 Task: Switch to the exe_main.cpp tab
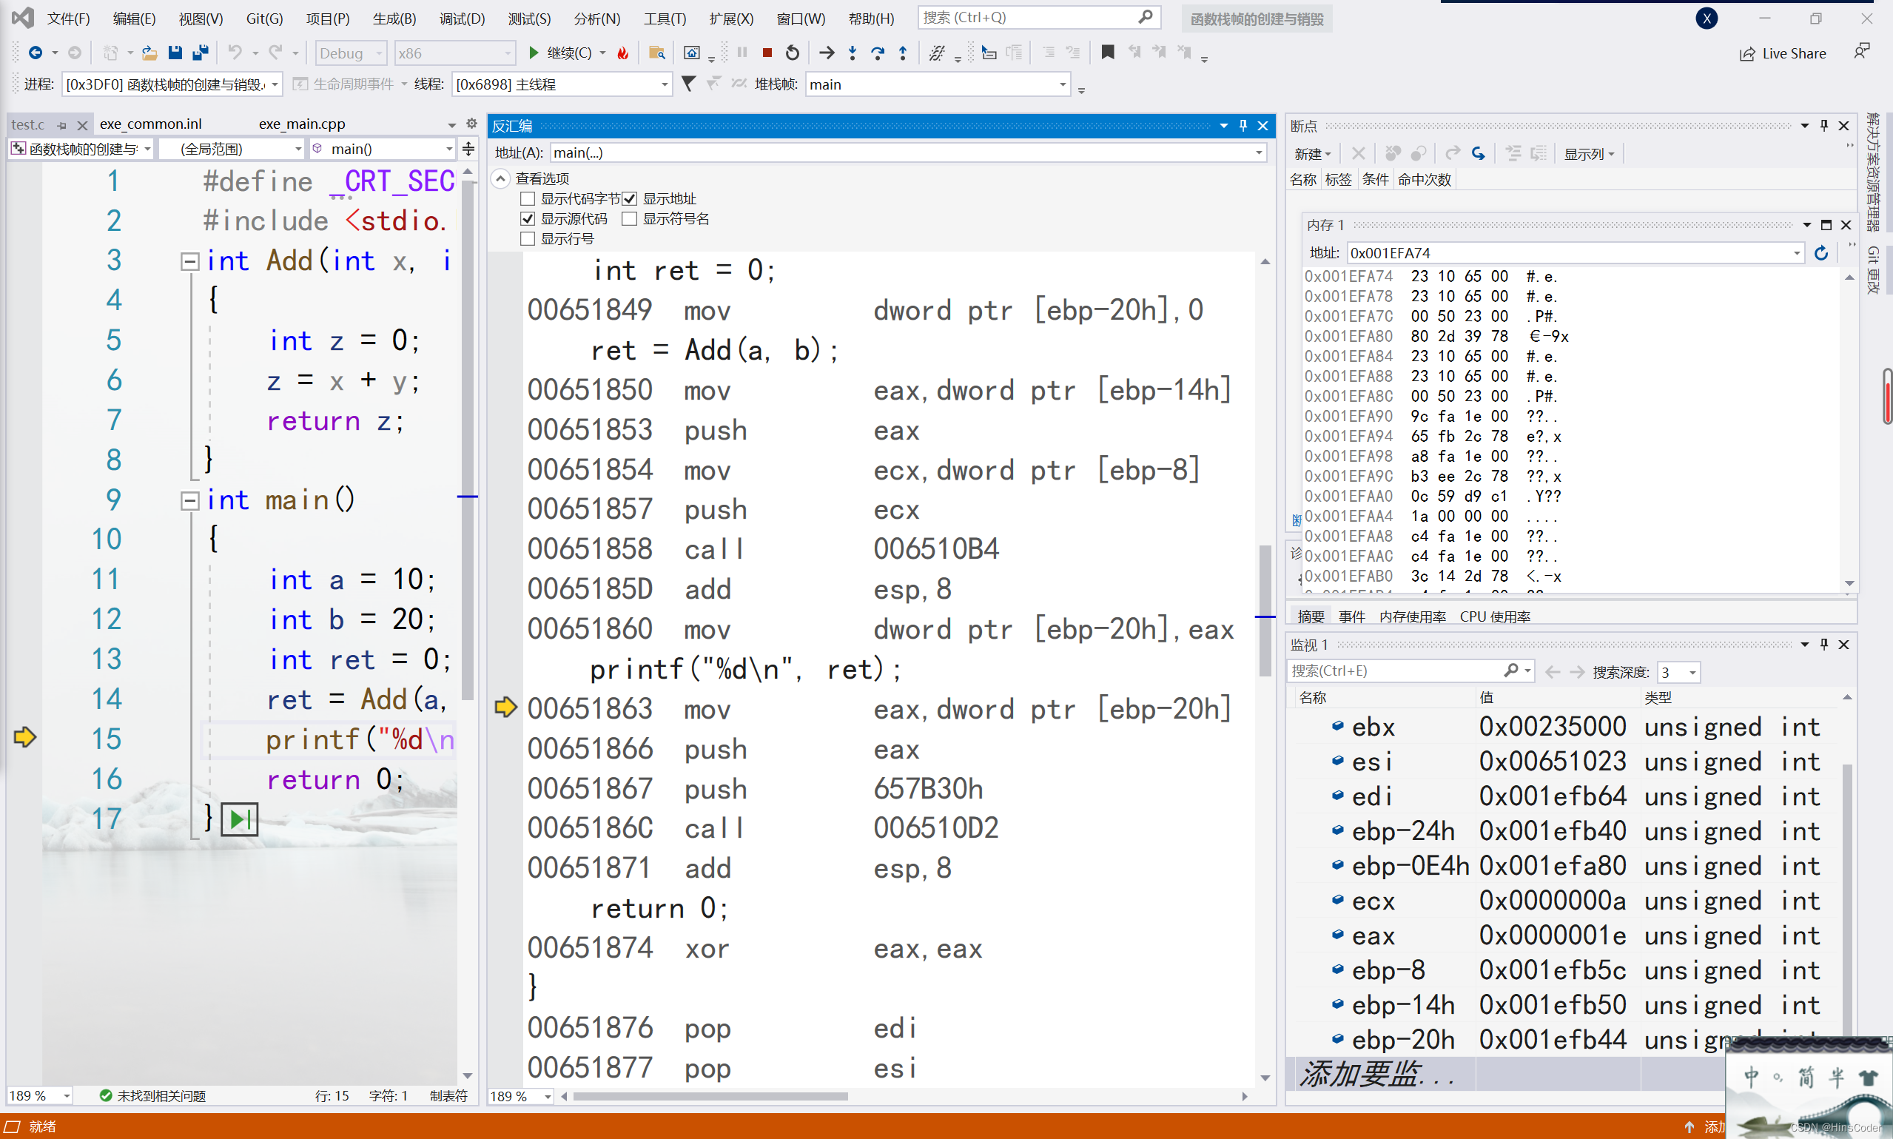(301, 124)
